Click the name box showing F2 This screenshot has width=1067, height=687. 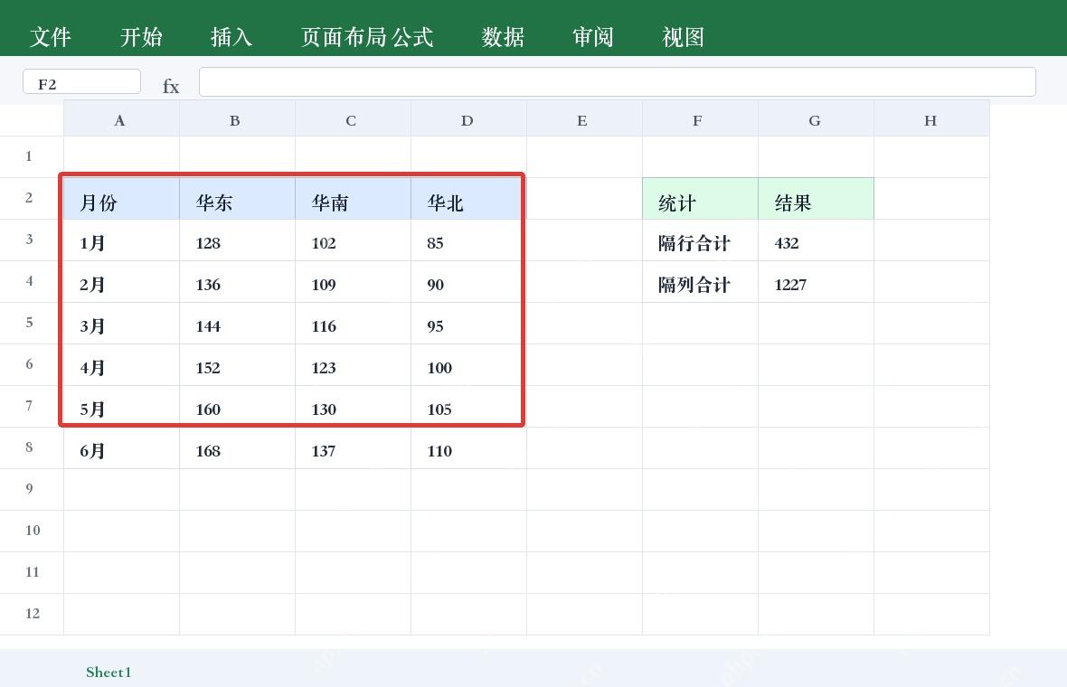pos(81,81)
